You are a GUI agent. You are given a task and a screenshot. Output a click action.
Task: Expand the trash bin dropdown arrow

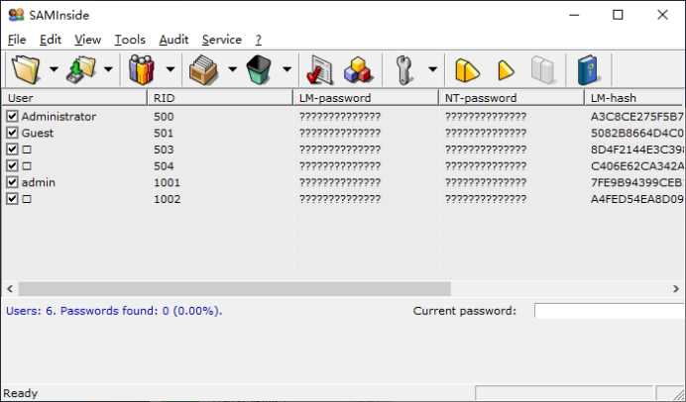(287, 69)
